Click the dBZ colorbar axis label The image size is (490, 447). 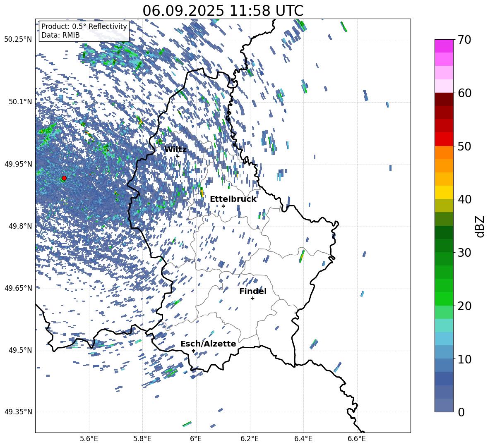480,226
